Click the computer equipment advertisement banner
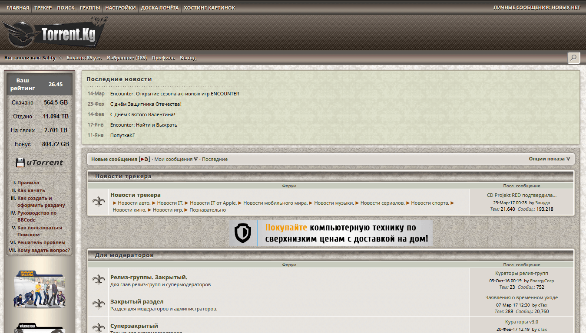The height and width of the screenshot is (333, 586). (331, 233)
